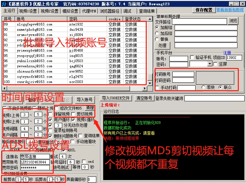The width and height of the screenshot is (246, 183).
Task: Switch to the 主运行 tab
Action: [9, 11]
